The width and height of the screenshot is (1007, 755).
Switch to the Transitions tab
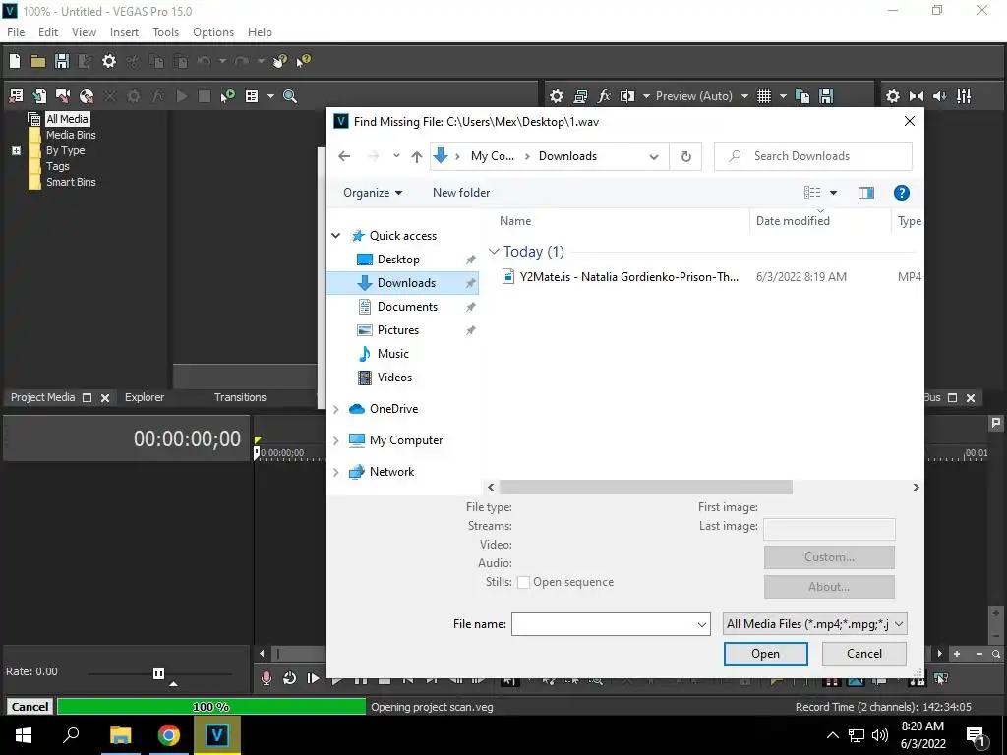(240, 397)
